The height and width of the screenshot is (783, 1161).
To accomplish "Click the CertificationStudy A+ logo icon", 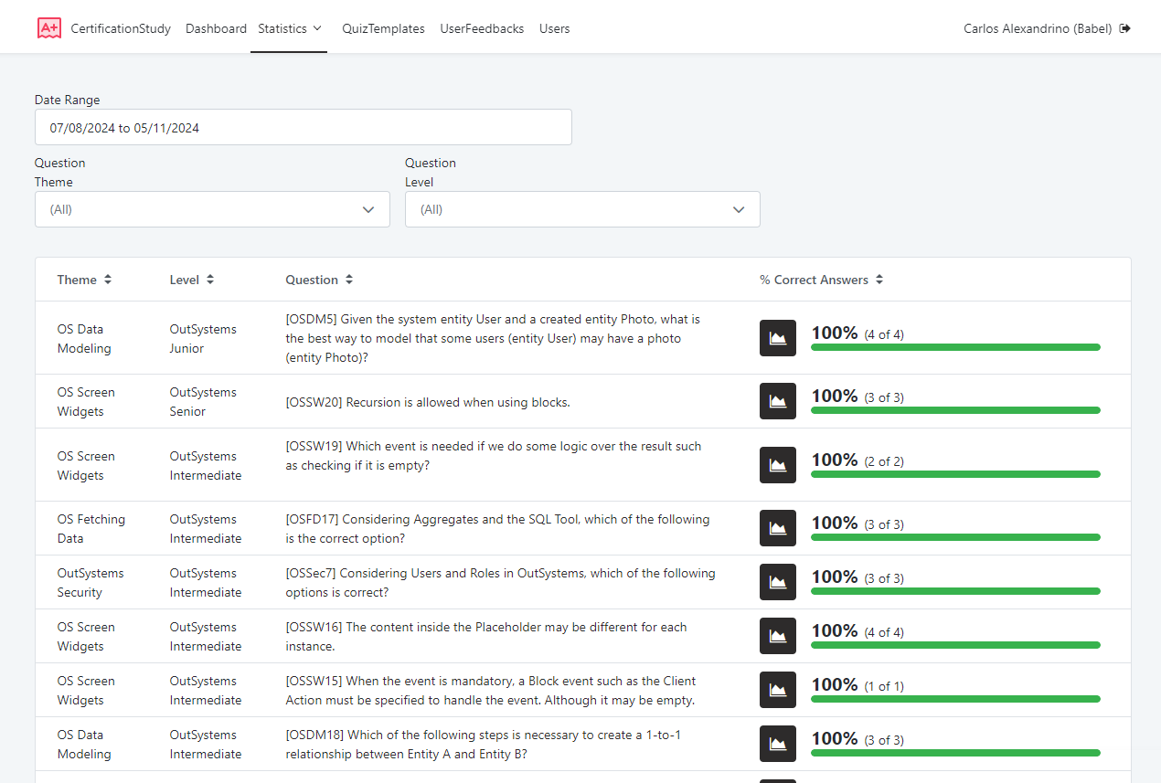I will click(x=49, y=28).
